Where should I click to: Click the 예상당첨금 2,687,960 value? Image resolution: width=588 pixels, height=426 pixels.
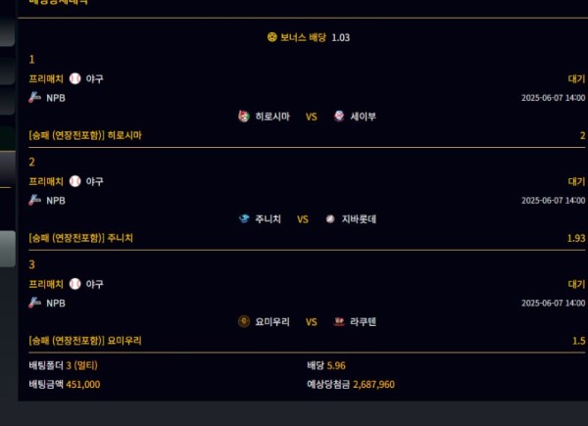coord(373,384)
